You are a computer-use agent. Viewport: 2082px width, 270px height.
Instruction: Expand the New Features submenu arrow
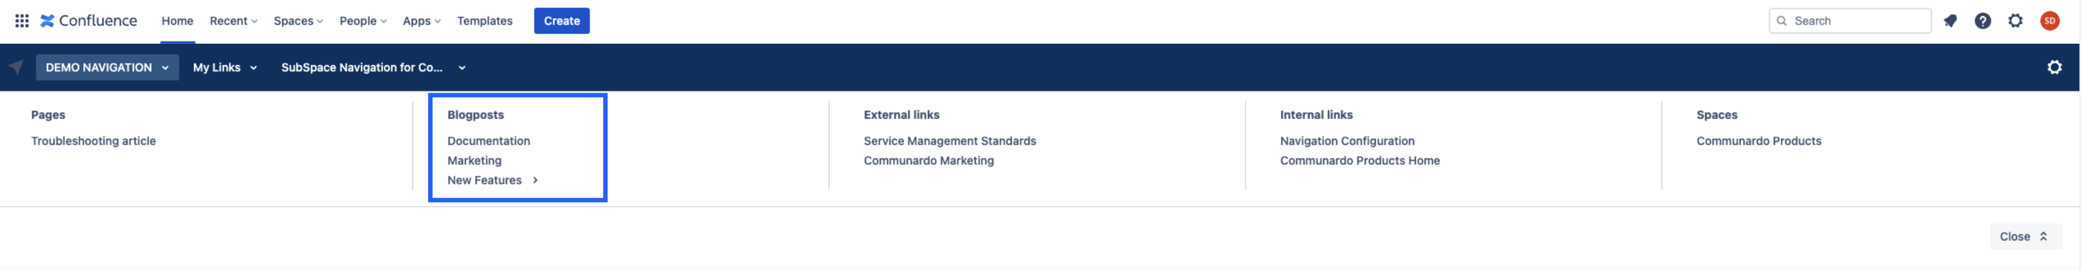(535, 181)
